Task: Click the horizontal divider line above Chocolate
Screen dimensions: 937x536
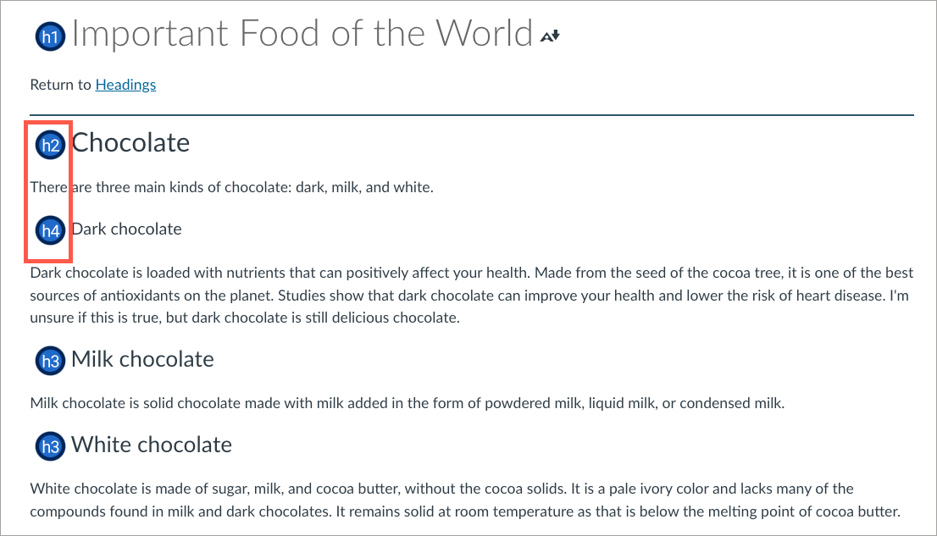Action: click(x=471, y=113)
